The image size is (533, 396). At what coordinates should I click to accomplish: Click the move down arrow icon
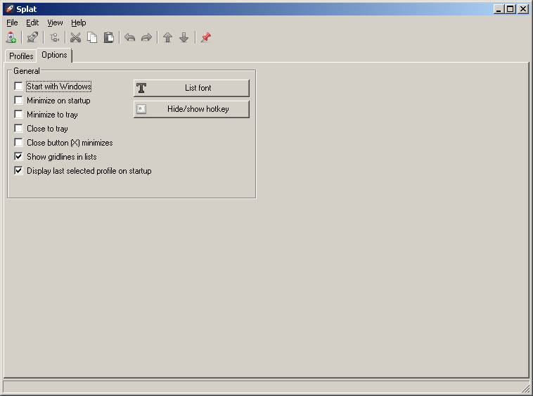[184, 38]
